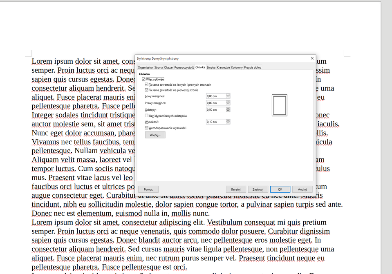Apply changes with Zastosuj button
Image resolution: width=392 pixels, height=274 pixels.
tap(258, 189)
